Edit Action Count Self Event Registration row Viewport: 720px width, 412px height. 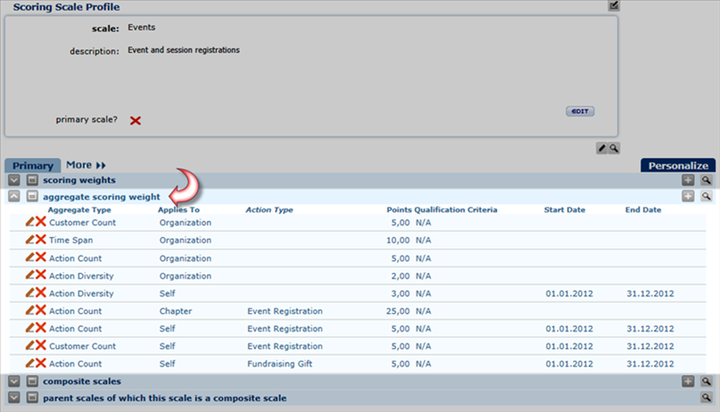pos(30,328)
